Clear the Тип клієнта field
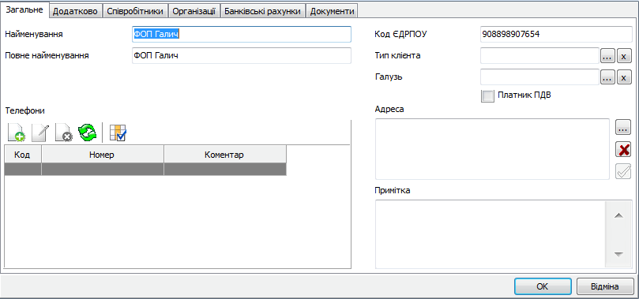The width and height of the screenshot is (639, 299). [x=624, y=56]
